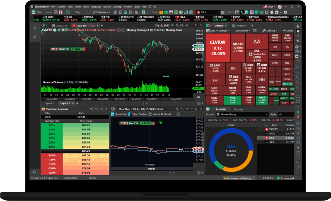
Task: Open Flow Map settings sliders icon
Action: point(179,114)
